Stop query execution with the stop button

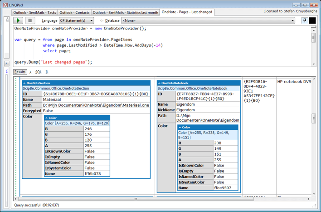pos(30,20)
